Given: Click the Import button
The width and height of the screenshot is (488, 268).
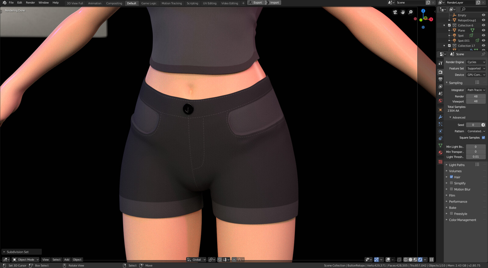Looking at the screenshot, I should tap(272, 3).
